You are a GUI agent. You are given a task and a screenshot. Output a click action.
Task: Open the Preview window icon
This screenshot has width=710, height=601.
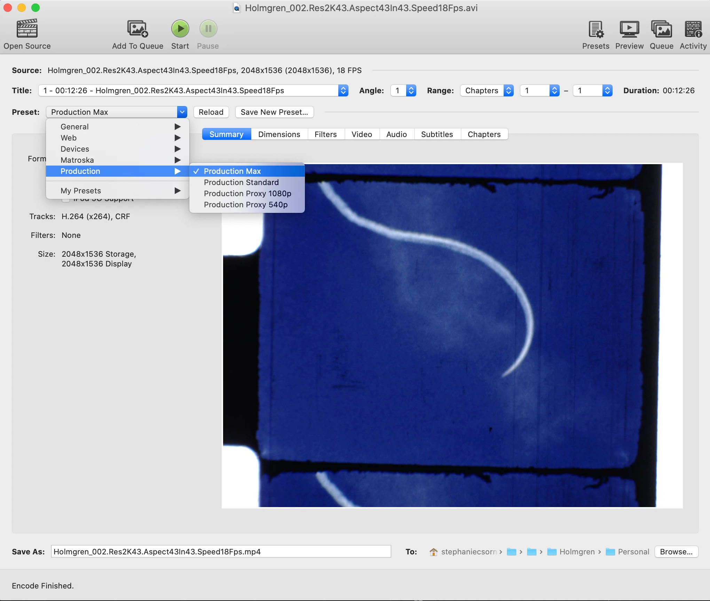click(x=629, y=29)
